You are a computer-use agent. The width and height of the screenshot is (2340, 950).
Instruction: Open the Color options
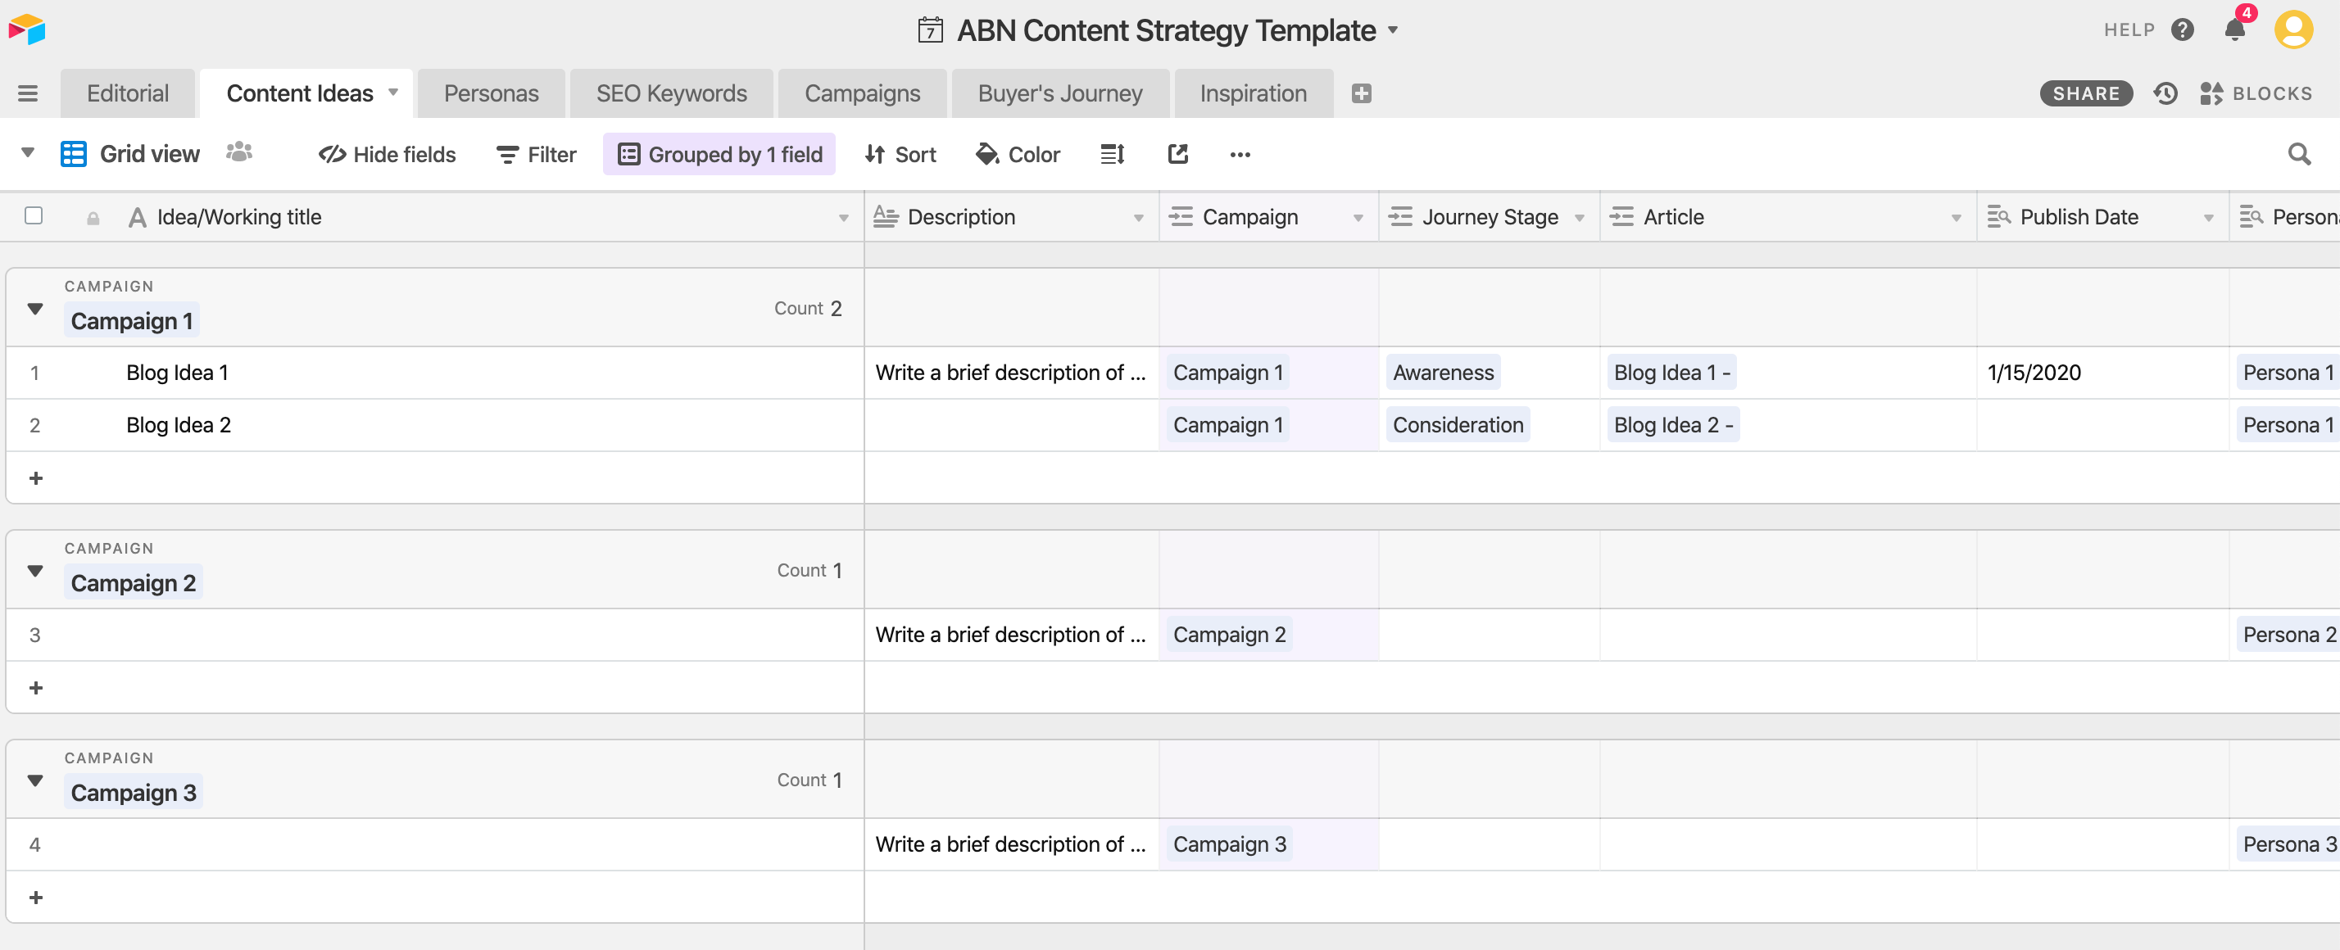click(x=1018, y=155)
